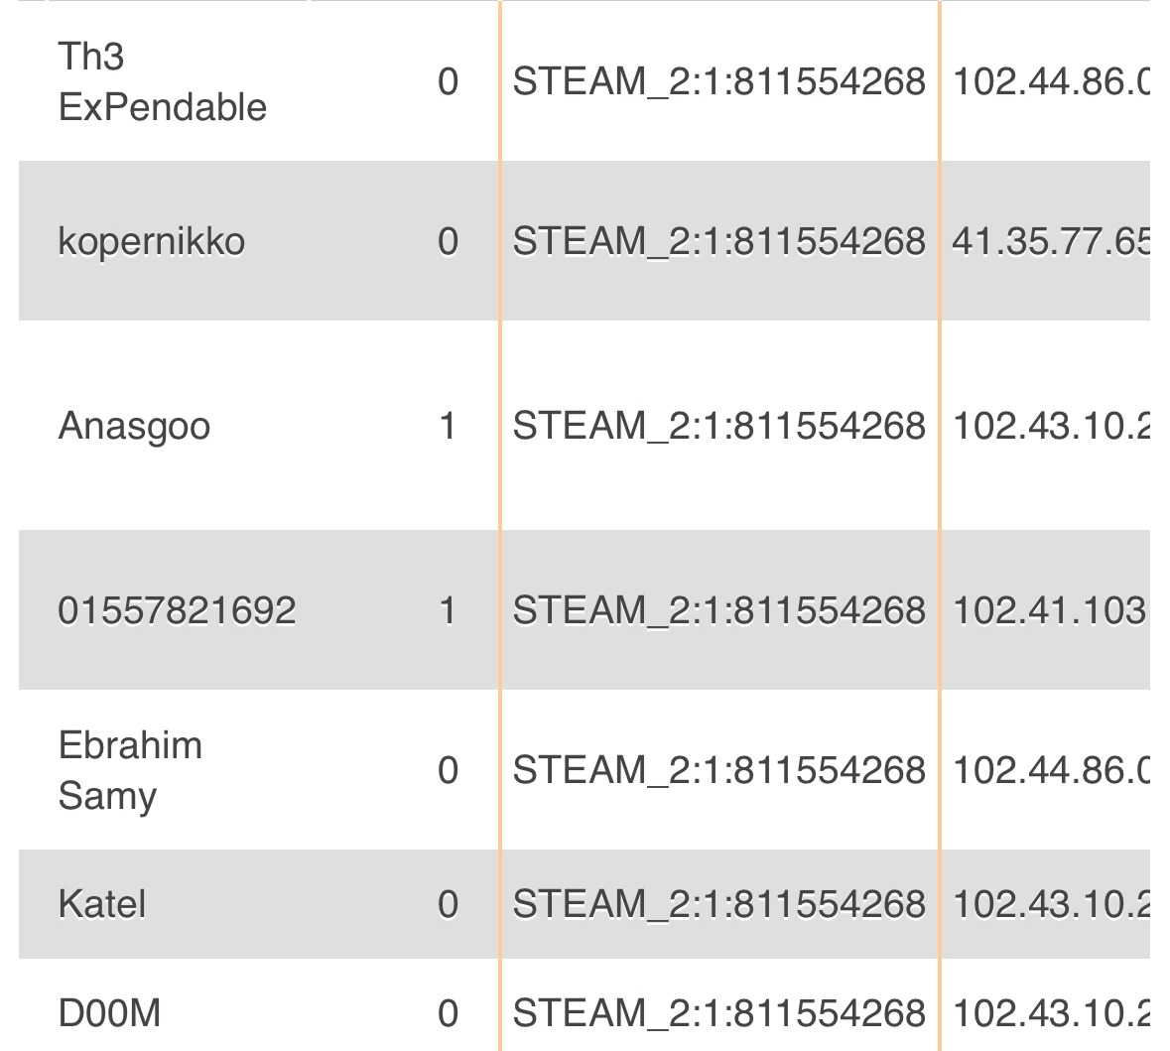Click Ebrahim Samy's Steam ID
The width and height of the screenshot is (1170, 1051).
click(x=719, y=770)
